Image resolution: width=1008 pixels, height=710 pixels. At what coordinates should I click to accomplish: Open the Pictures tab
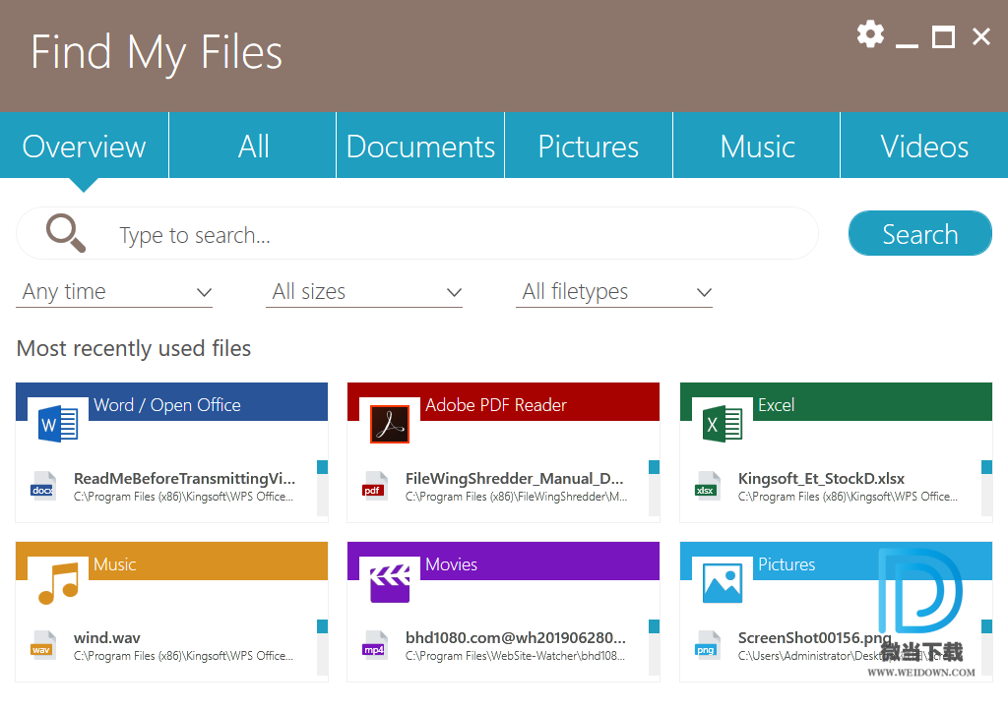pyautogui.click(x=589, y=146)
